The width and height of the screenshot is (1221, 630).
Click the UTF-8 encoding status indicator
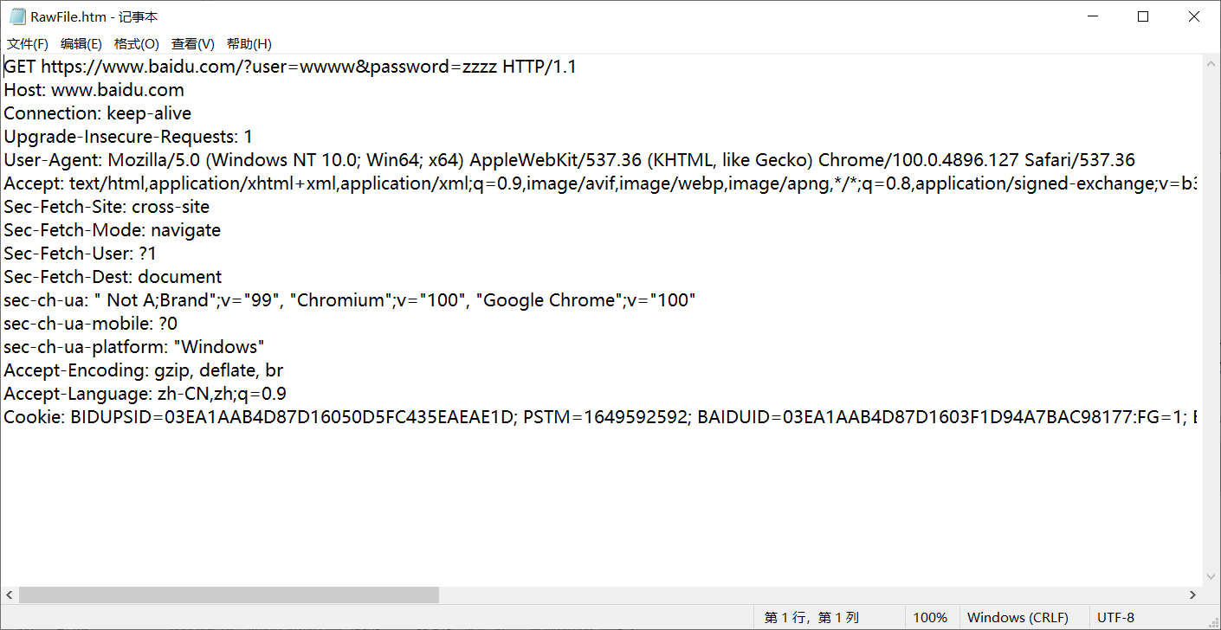coord(1115,618)
